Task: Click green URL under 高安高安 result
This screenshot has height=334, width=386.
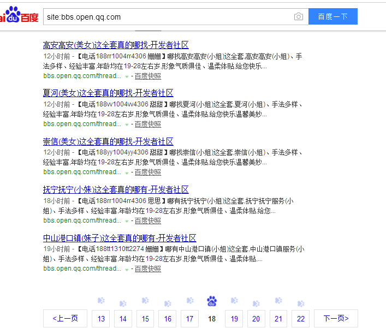Action: click(x=82, y=76)
